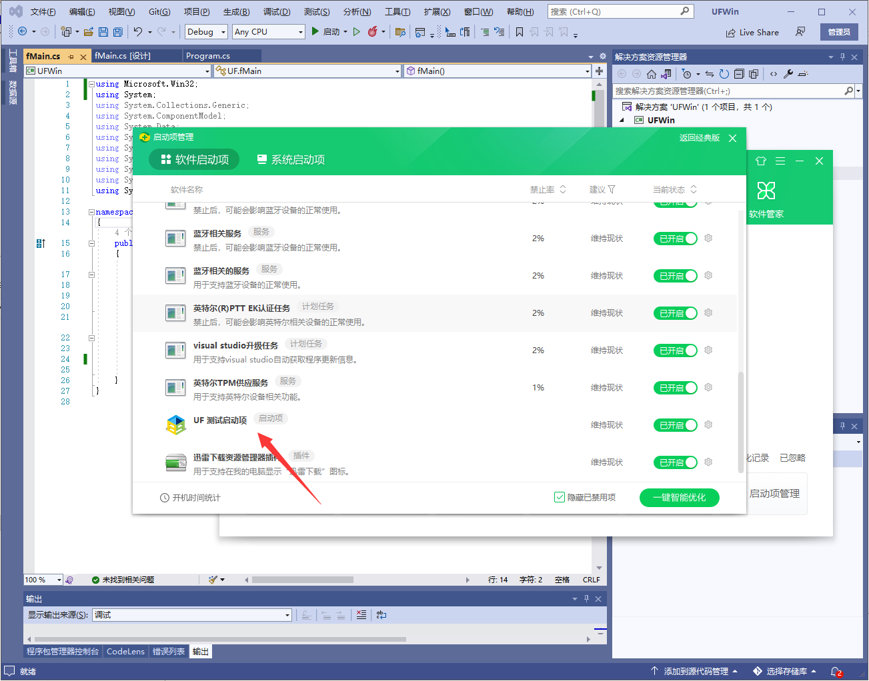Screen dimensions: 869x681
Task: Click the feedback person icon
Action: (800, 31)
